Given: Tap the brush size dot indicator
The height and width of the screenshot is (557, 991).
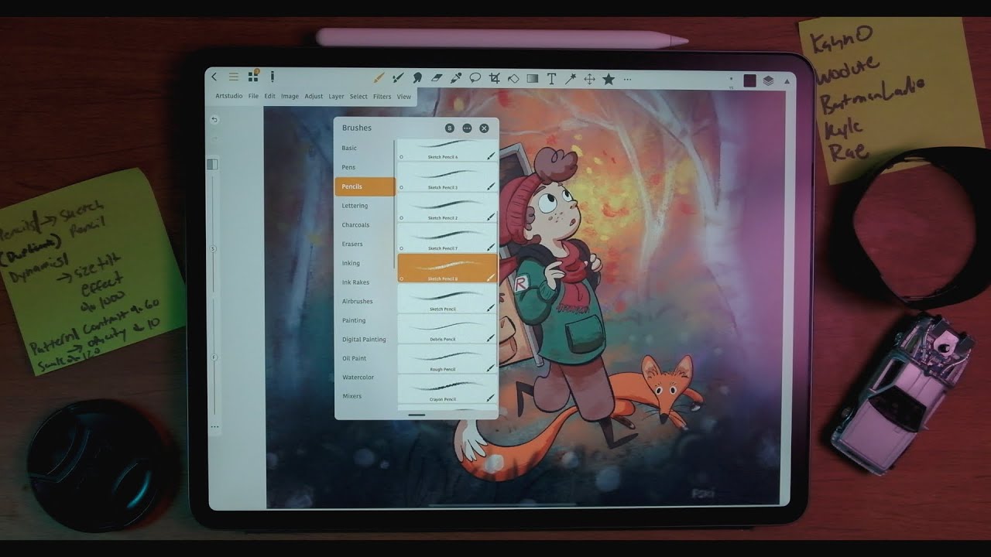Looking at the screenshot, I should [x=731, y=79].
